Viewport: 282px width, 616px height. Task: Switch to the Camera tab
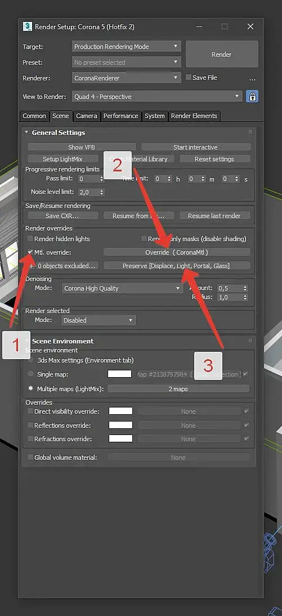[x=87, y=116]
